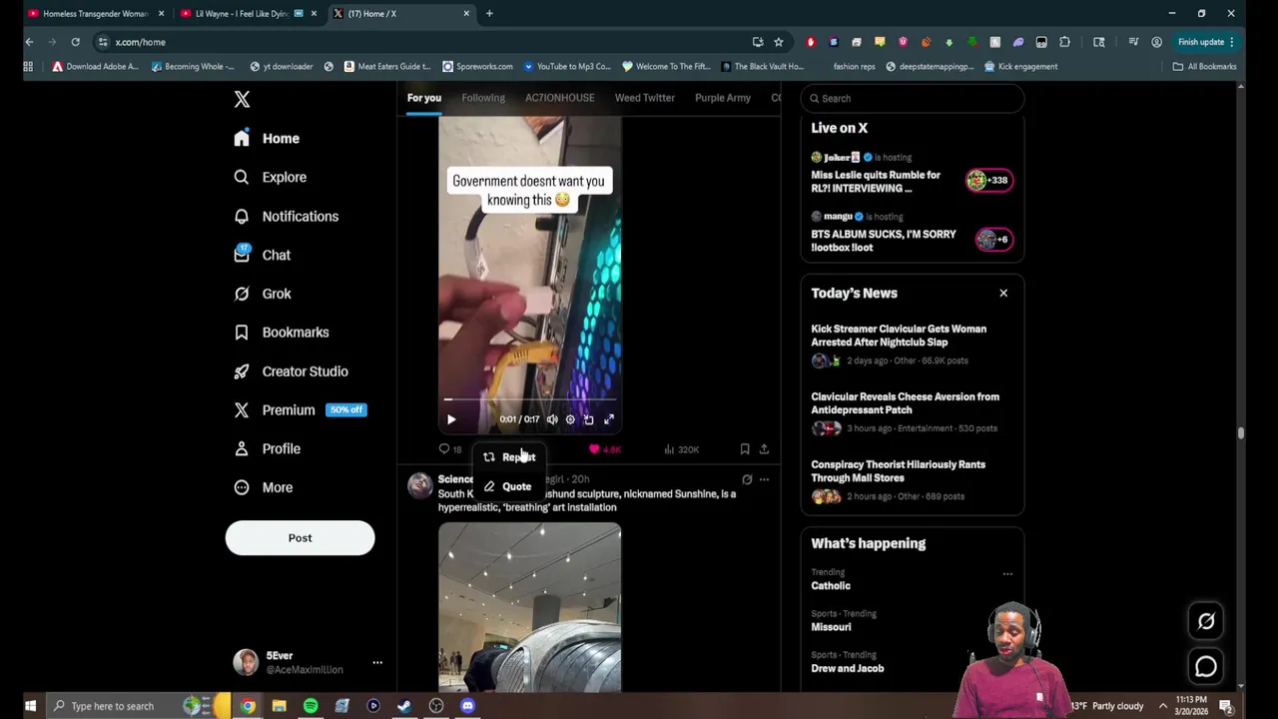The width and height of the screenshot is (1278, 719).
Task: Seek along the video progress bar
Action: click(x=530, y=400)
